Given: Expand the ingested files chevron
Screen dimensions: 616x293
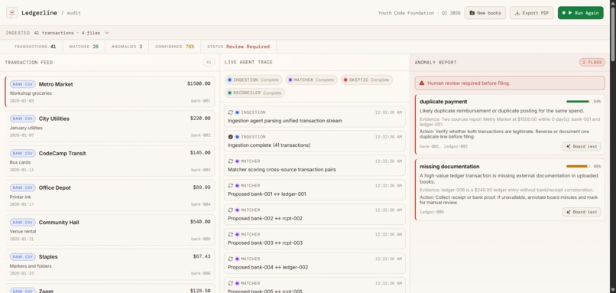Looking at the screenshot, I should (x=107, y=33).
